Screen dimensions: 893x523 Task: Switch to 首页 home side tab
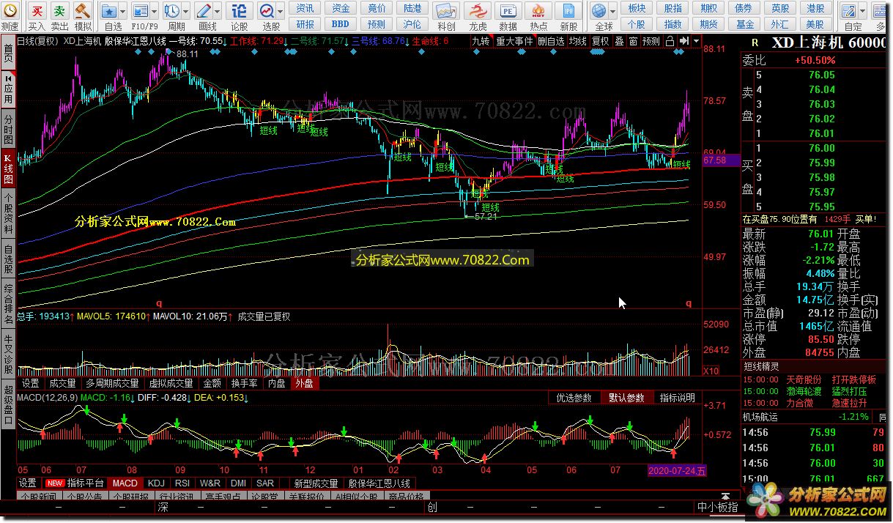(x=8, y=53)
